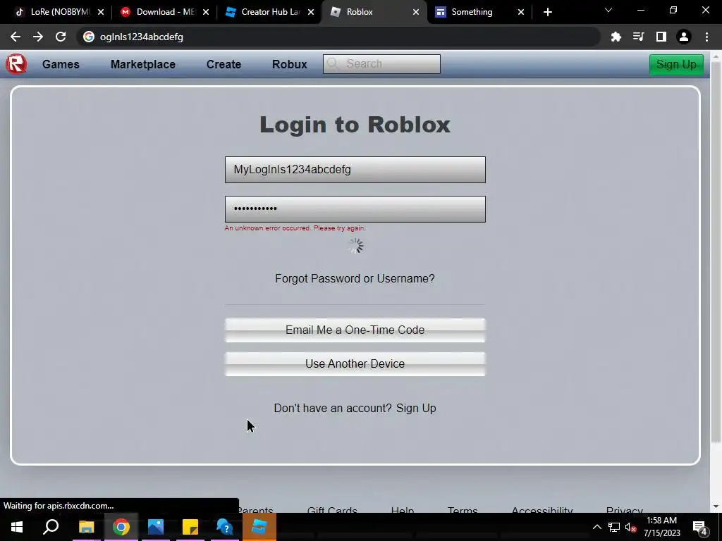Open Windows taskbar search
This screenshot has height=541, width=722.
tap(51, 527)
